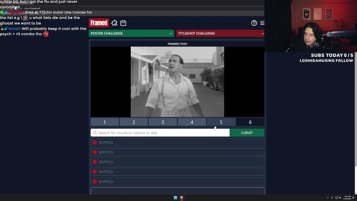
Task: Switch to frame 1
Action: [x=105, y=122]
